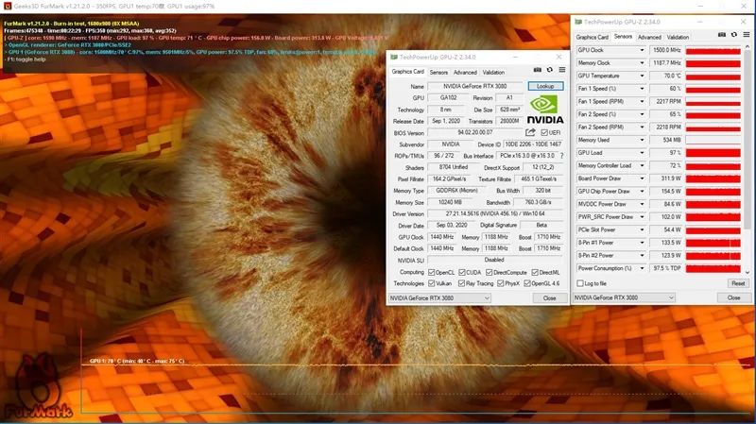
Task: Click the screenshot camera icon in Graphics Card window
Action: (537, 70)
